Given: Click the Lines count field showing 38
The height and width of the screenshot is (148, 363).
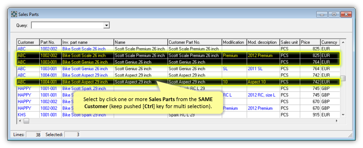Looking at the screenshot, I should pyautogui.click(x=33, y=135).
